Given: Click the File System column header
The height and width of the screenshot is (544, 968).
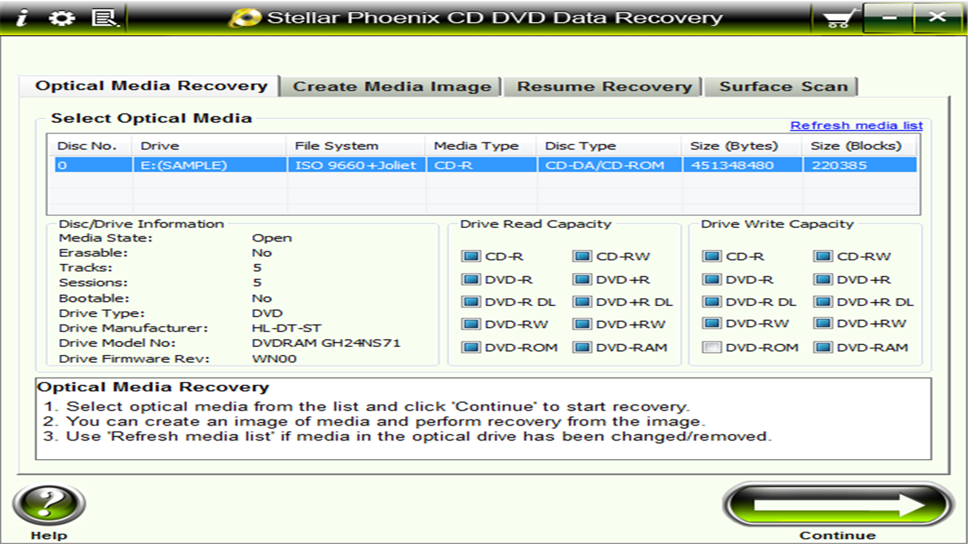Looking at the screenshot, I should pos(356,146).
